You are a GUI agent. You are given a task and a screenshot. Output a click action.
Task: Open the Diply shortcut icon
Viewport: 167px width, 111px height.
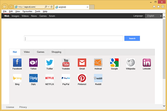click(33, 78)
